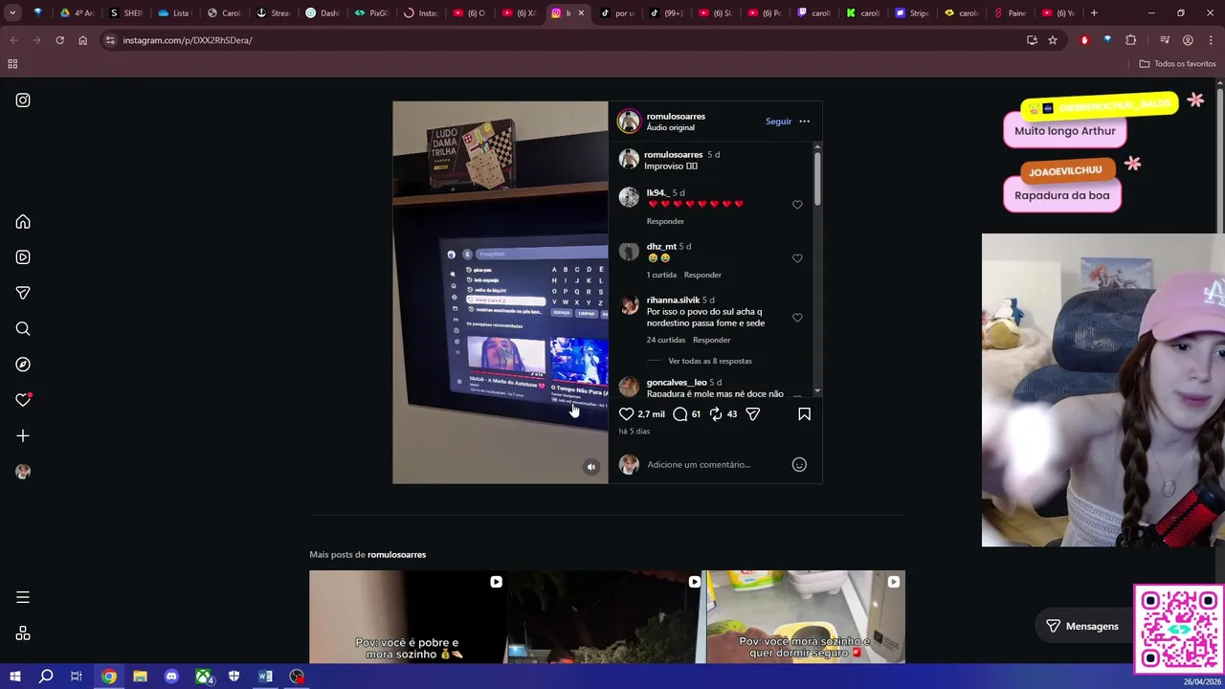Reply to lk94._ comment
1225x689 pixels.
pos(665,221)
